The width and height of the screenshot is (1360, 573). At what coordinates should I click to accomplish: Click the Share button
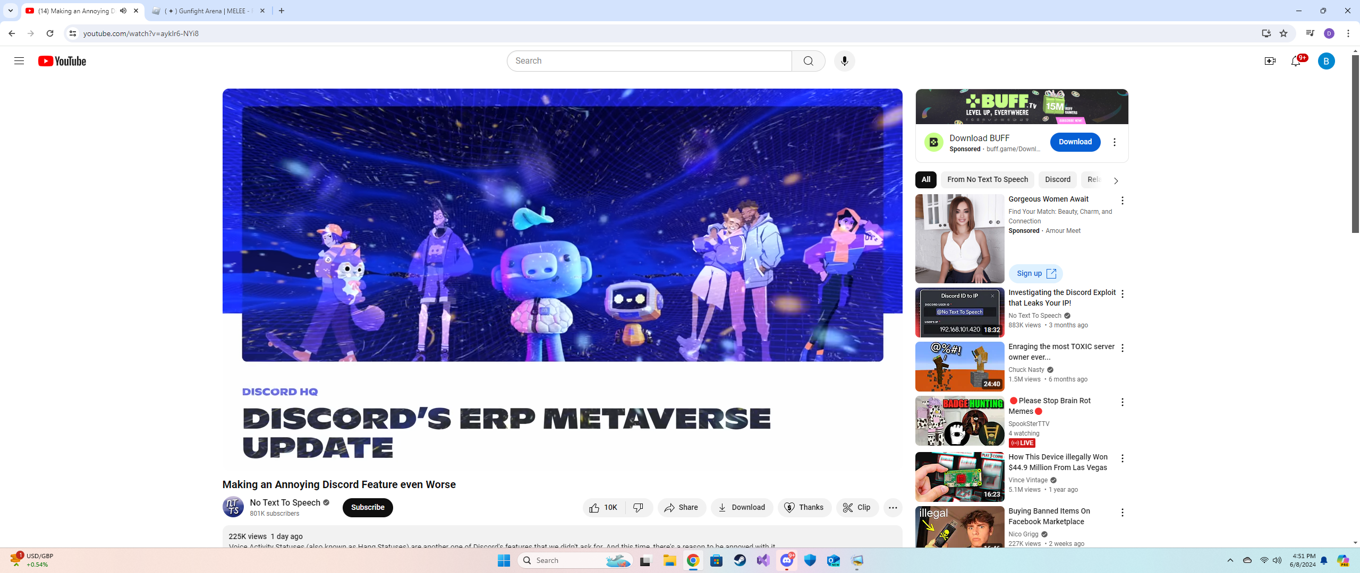(x=682, y=507)
